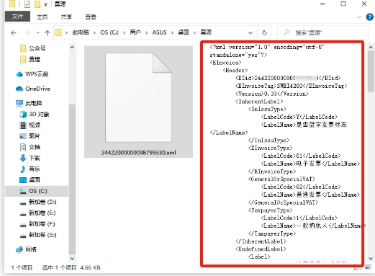The image size is (375, 276).
Task: Select 此电脑 in navigation pane
Action: pos(29,103)
